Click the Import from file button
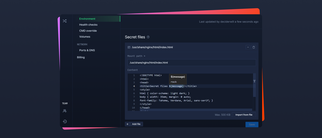Image resolution: width=322 pixels, height=138 pixels. click(244, 115)
